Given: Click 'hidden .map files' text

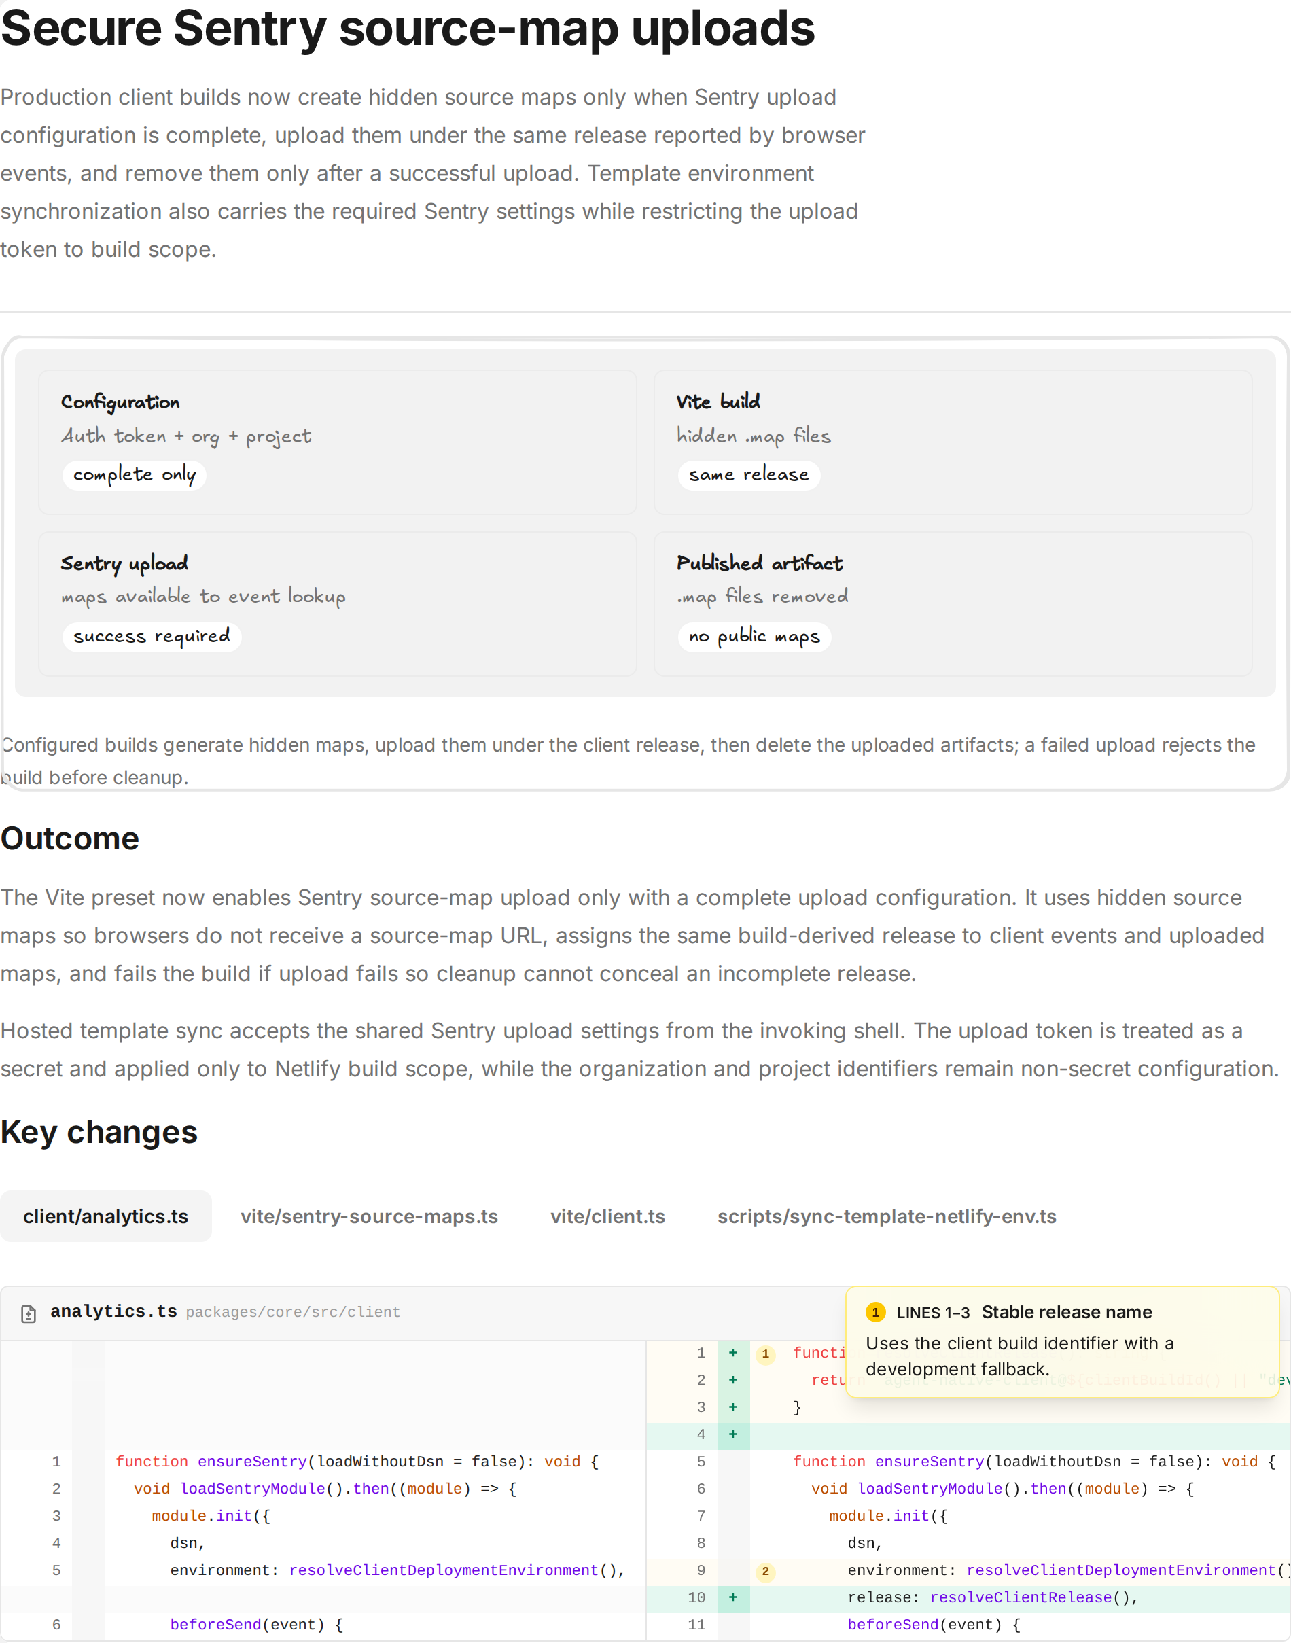Looking at the screenshot, I should (x=754, y=436).
